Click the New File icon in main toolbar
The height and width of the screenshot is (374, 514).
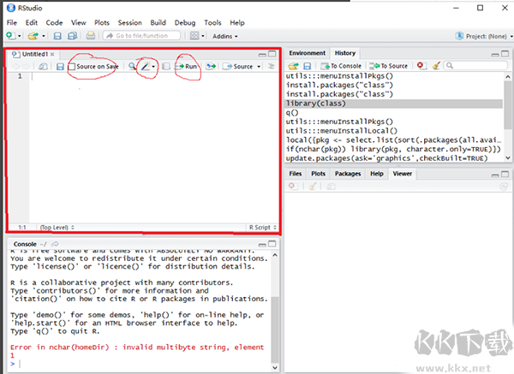point(11,35)
